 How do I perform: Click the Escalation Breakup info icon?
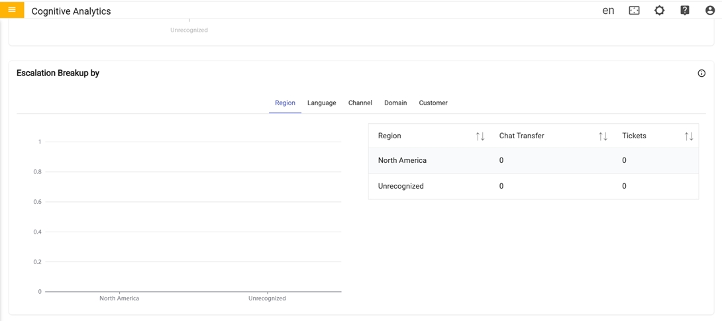point(701,73)
